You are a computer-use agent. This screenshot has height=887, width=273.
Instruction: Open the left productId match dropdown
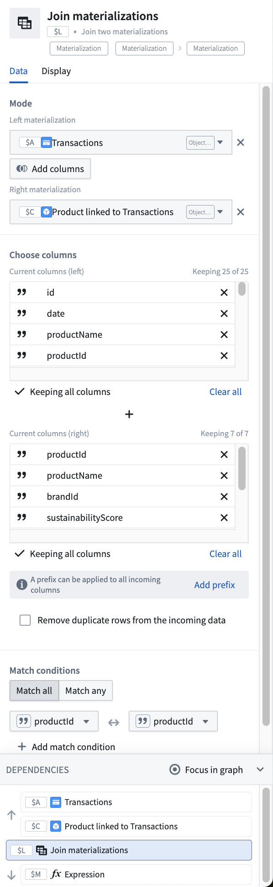click(54, 721)
